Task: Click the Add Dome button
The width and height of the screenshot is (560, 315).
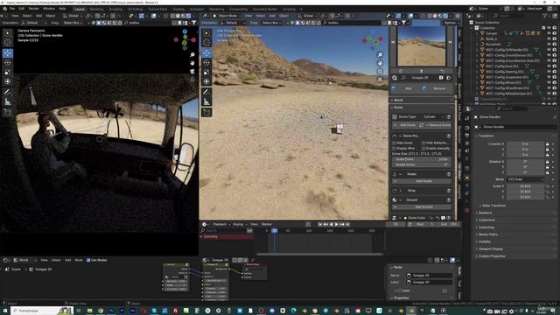Action: 405,125
